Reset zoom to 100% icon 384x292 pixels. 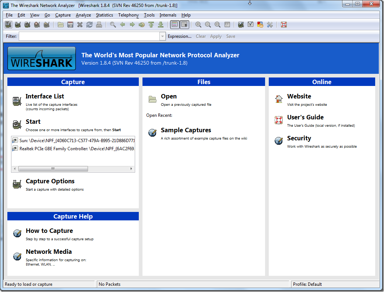point(218,25)
